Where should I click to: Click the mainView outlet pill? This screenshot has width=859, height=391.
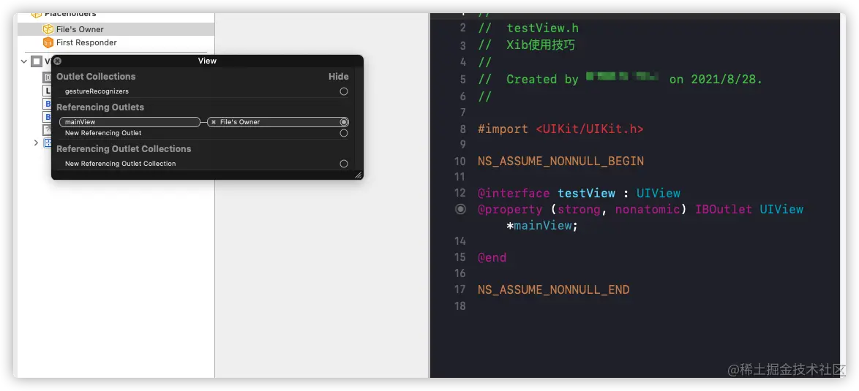pos(130,122)
